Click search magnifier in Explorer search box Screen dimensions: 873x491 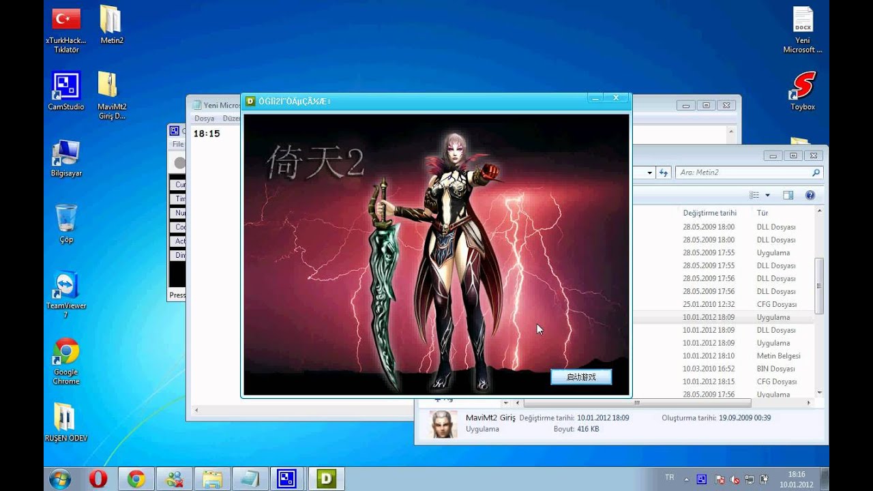(816, 173)
